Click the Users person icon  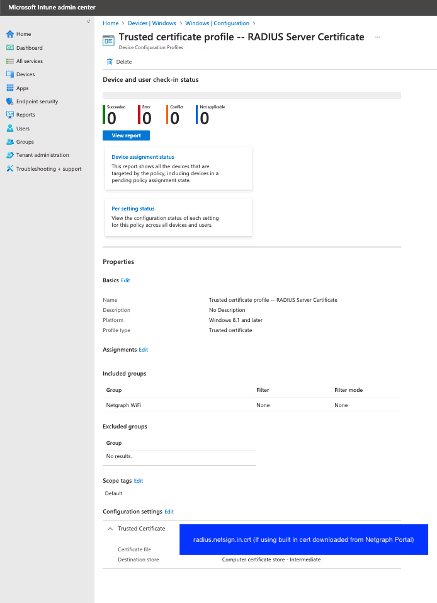pos(10,128)
